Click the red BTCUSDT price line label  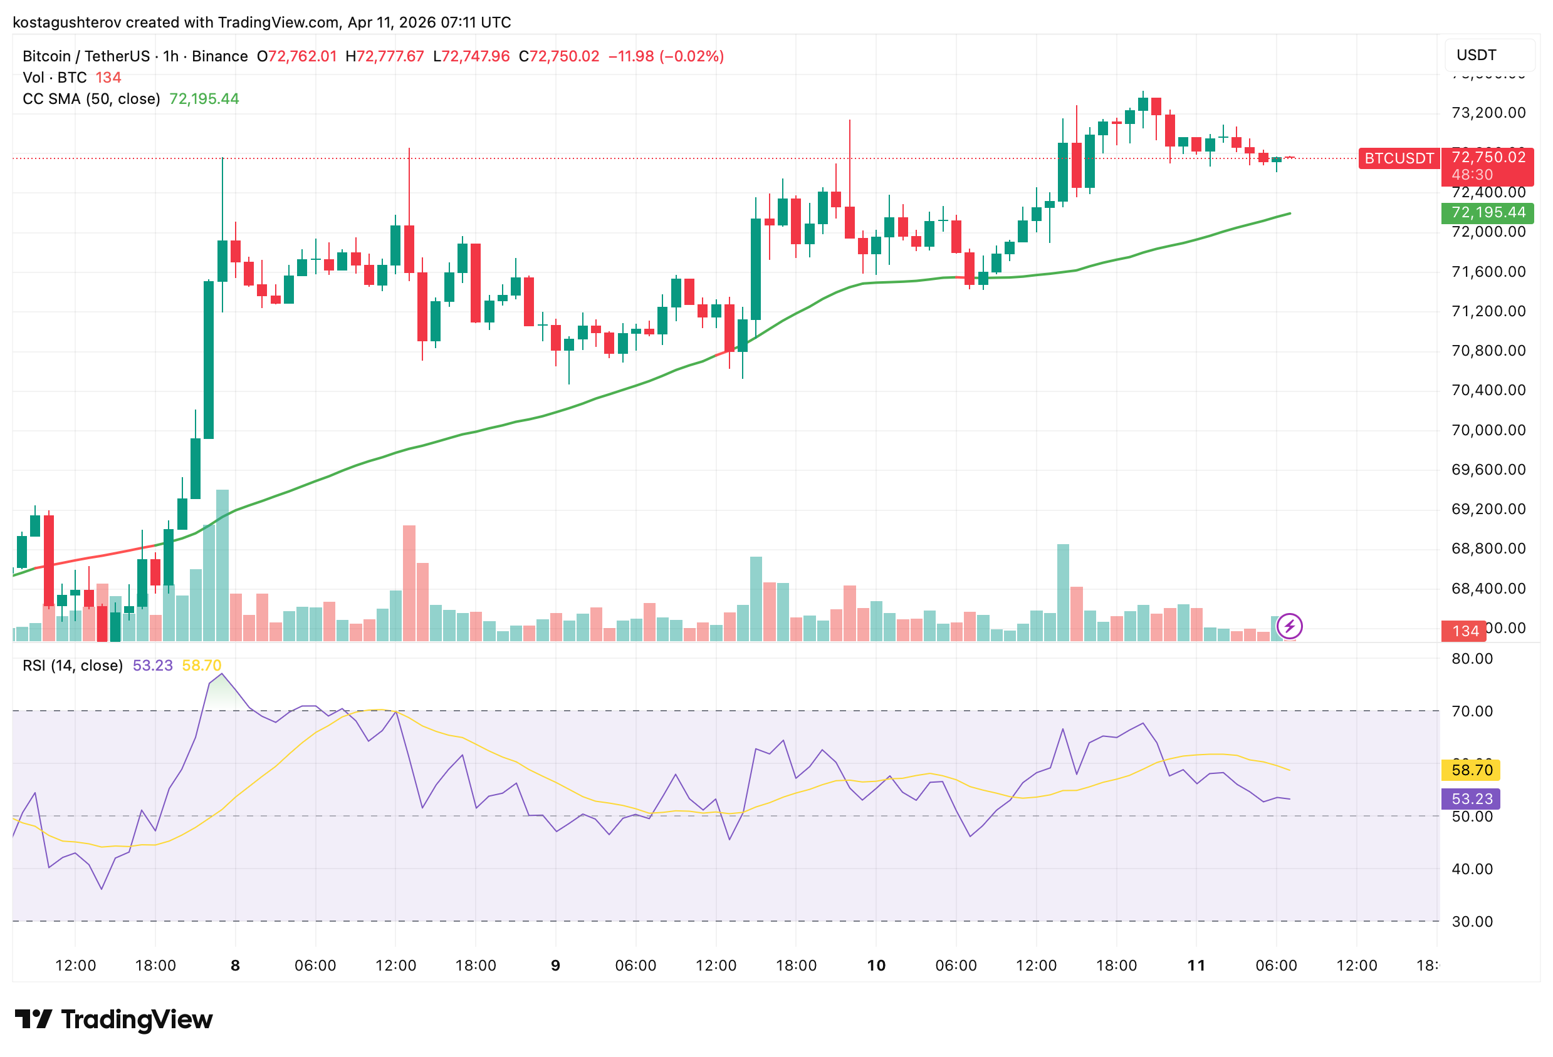point(1399,158)
